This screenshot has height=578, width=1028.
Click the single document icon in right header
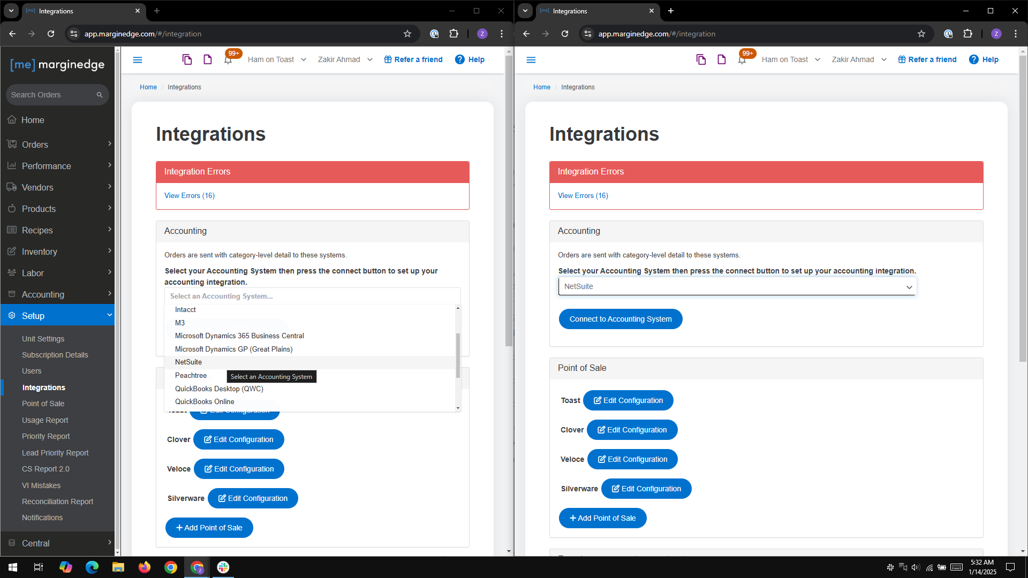click(722, 59)
